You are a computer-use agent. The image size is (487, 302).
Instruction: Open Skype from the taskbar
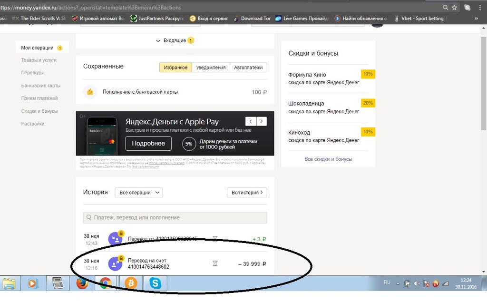click(x=155, y=283)
